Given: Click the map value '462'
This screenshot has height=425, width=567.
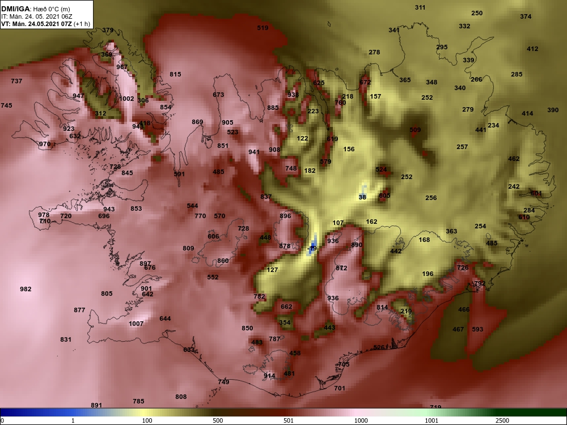Looking at the screenshot, I should coord(514,158).
